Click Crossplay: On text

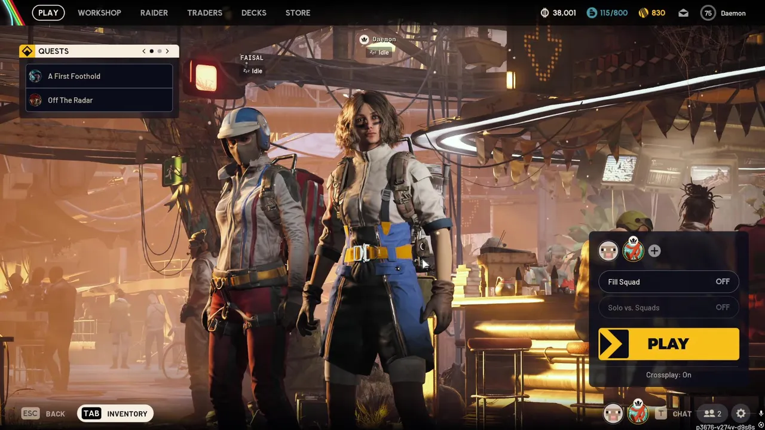[669, 375]
